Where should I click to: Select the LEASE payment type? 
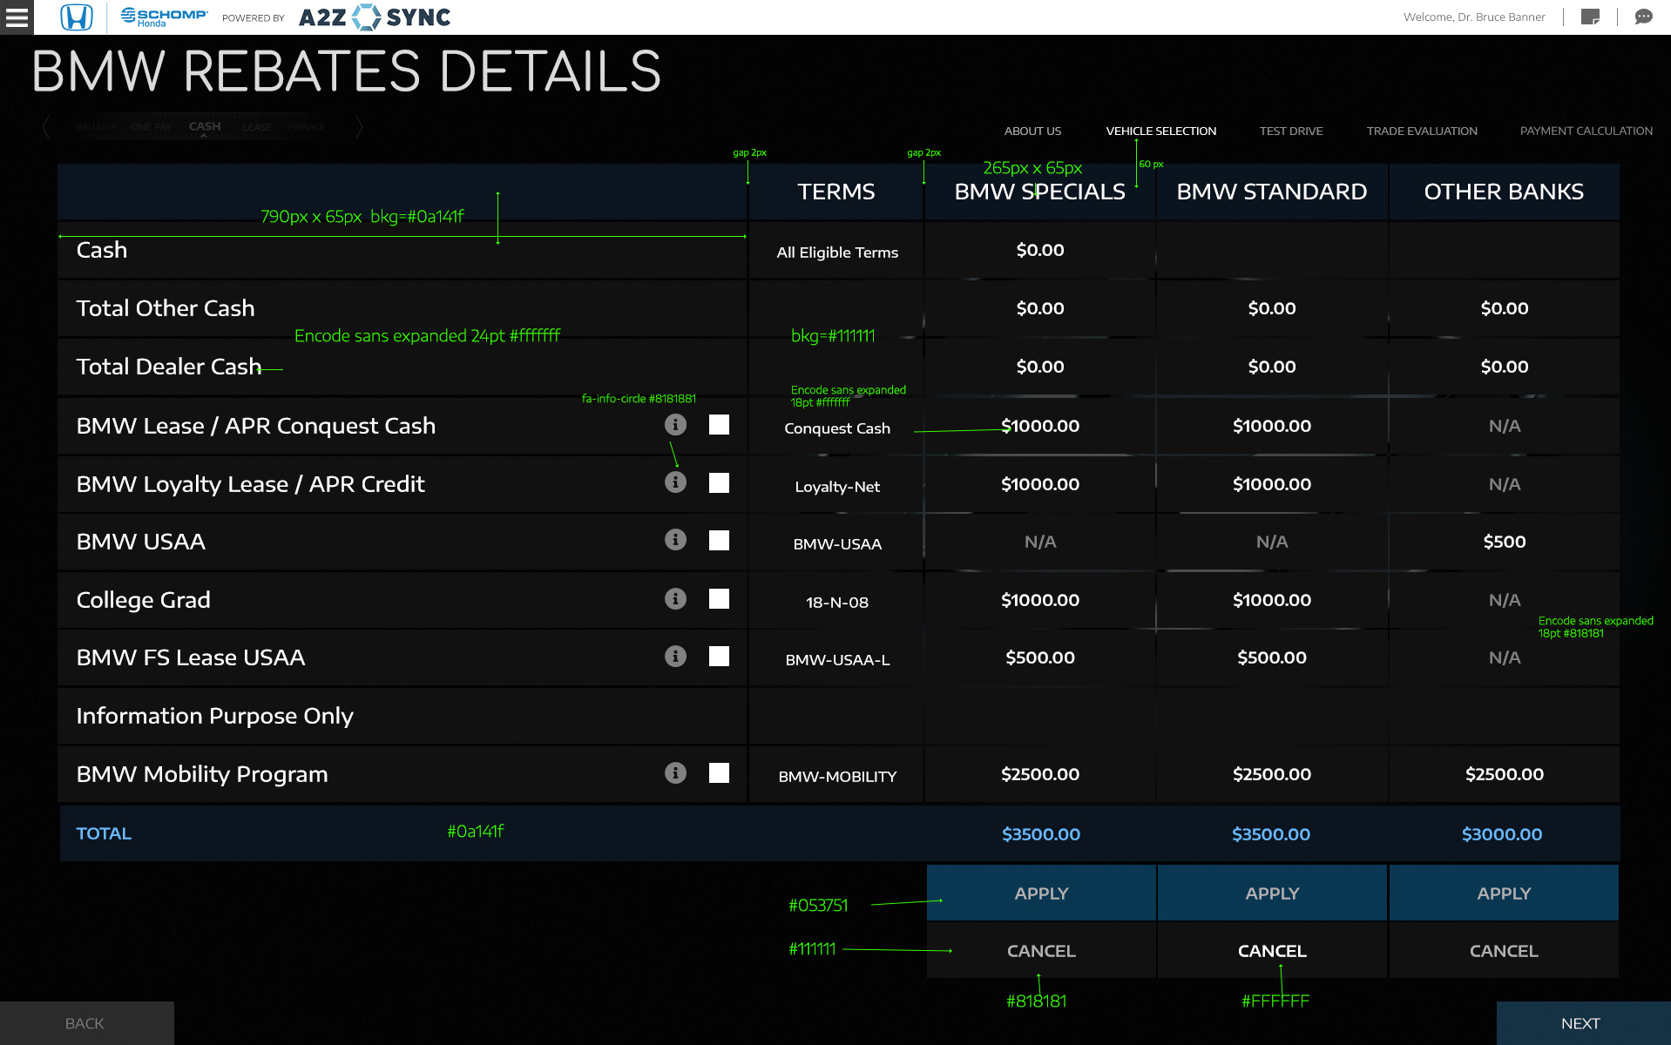tap(257, 127)
